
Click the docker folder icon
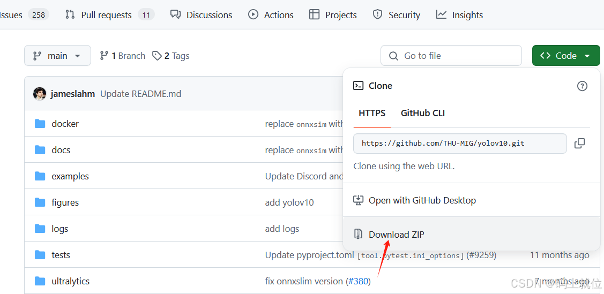[40, 124]
